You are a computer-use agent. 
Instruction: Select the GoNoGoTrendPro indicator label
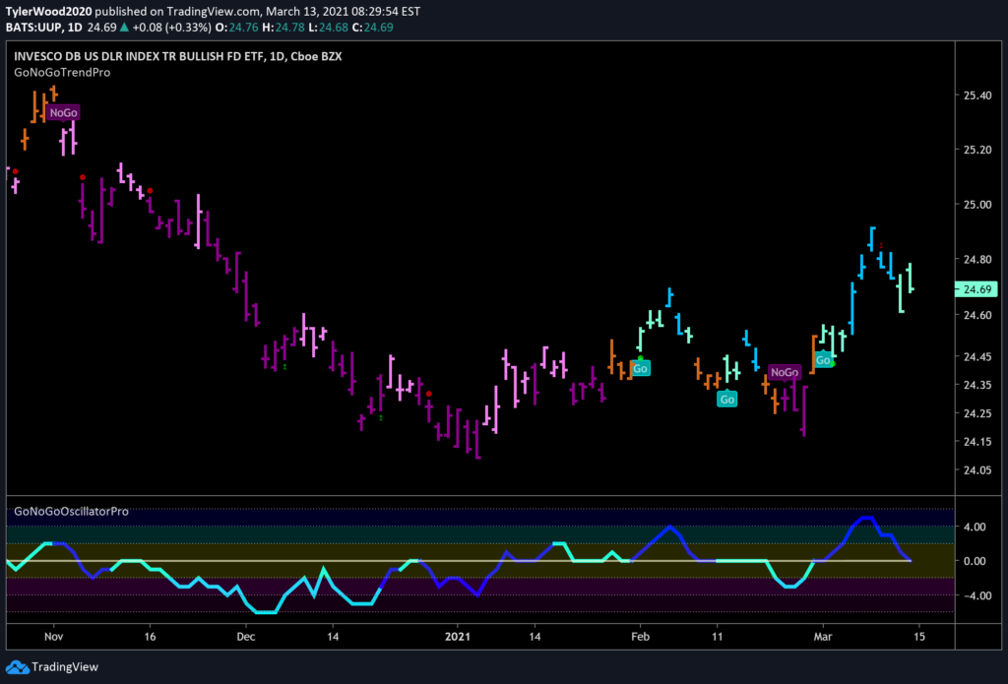[62, 73]
